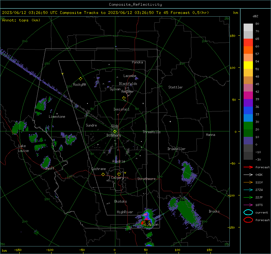
Task: Click the red forecast arrow in legend
Action: pos(248,167)
